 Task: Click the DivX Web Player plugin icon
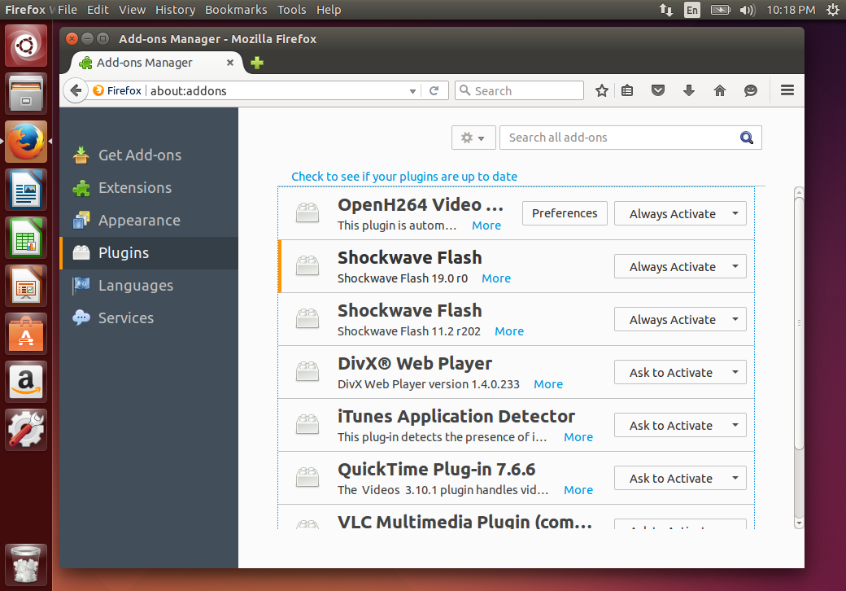tap(307, 371)
